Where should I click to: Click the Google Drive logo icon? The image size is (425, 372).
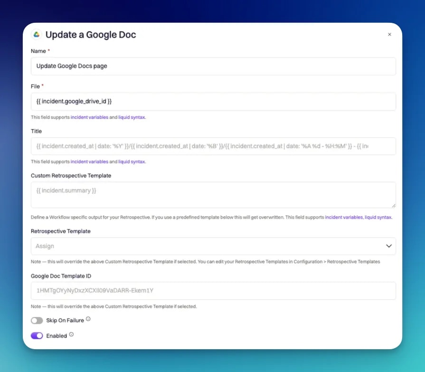coord(37,34)
